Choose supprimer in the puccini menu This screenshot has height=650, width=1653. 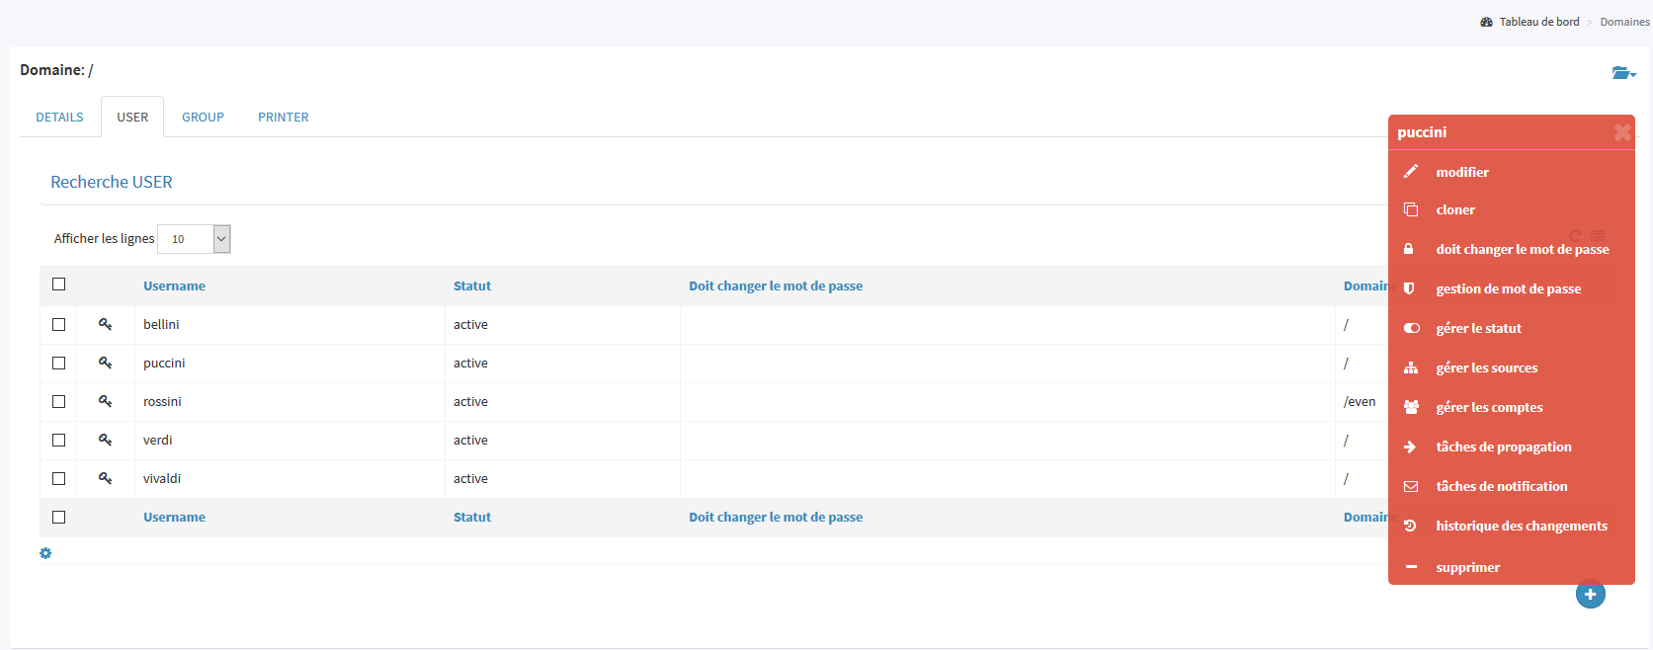tap(1467, 568)
